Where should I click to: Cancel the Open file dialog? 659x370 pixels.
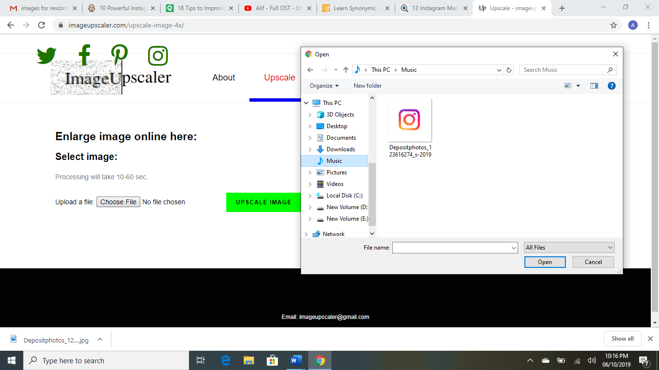[x=593, y=262]
